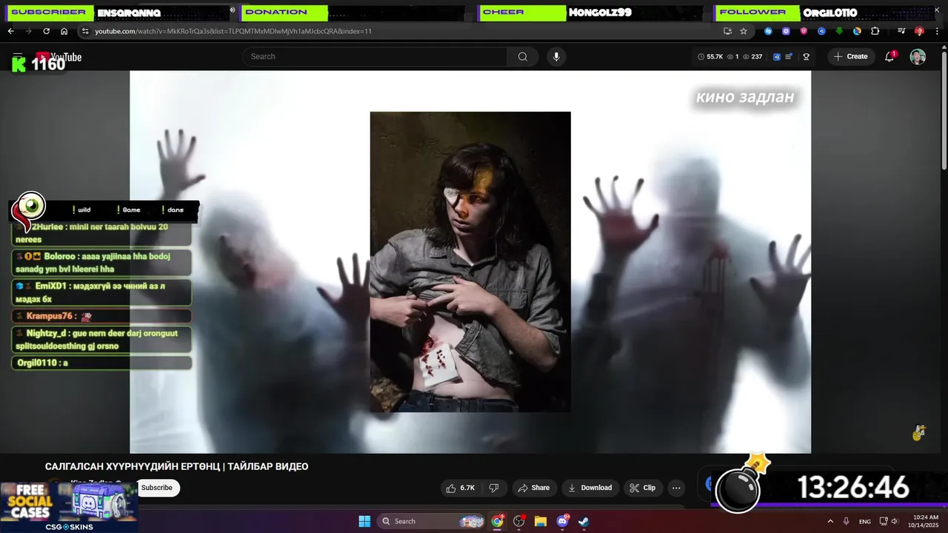The width and height of the screenshot is (948, 533).
Task: Click the YouTube search box
Action: pos(375,56)
